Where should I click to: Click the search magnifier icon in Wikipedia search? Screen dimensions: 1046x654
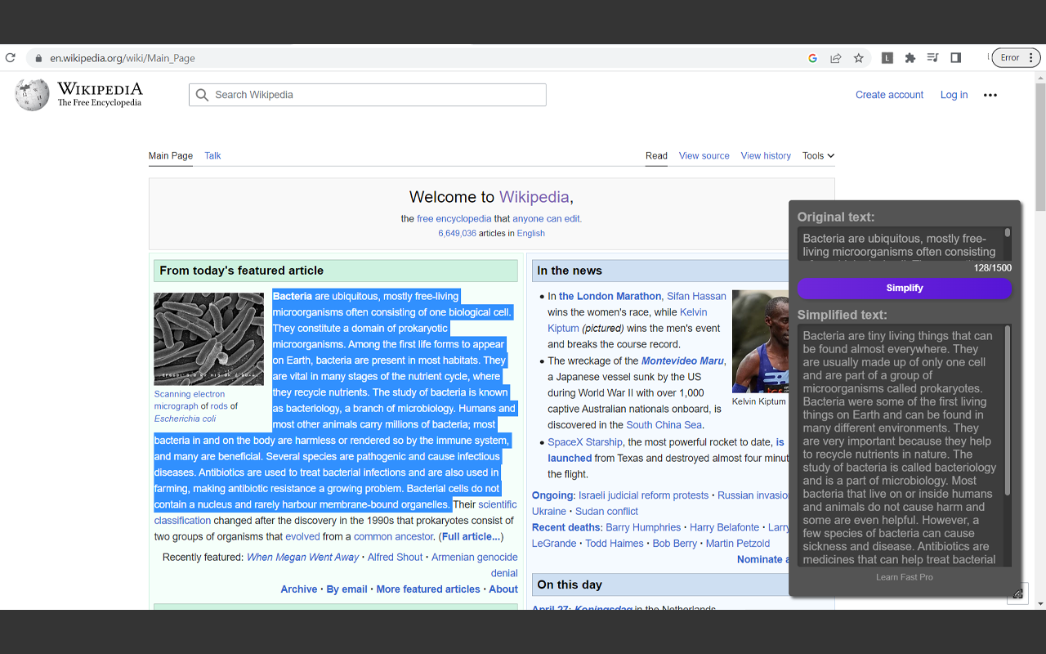[x=202, y=95]
